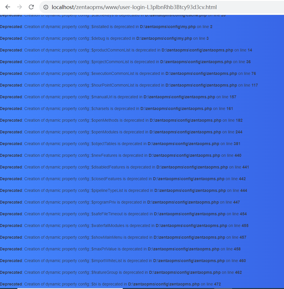
Task: Click the $waterfallModules deprecation line
Action: (124, 226)
